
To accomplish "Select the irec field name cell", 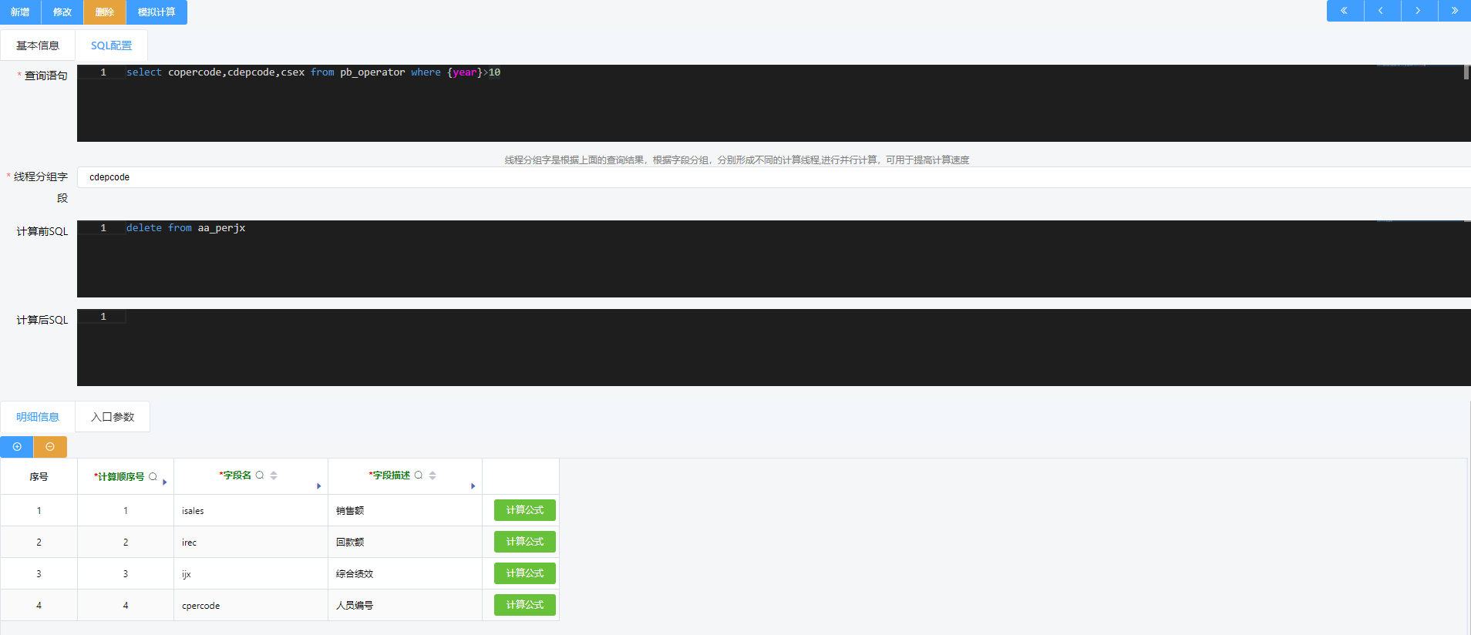I will pos(251,543).
